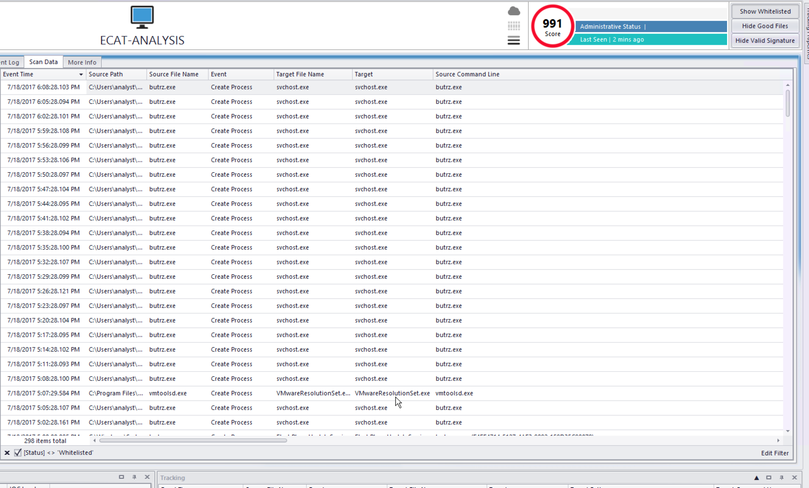Toggle Show Whitelisted button
This screenshot has width=809, height=488.
[x=765, y=11]
